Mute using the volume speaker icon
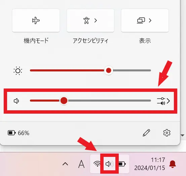The width and height of the screenshot is (186, 176). pos(16,101)
